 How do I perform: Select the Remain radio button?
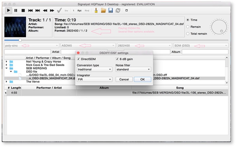[x=188, y=27]
